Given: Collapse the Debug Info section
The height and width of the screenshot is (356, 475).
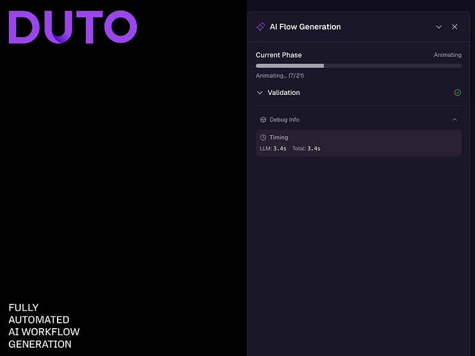Looking at the screenshot, I should pyautogui.click(x=454, y=120).
